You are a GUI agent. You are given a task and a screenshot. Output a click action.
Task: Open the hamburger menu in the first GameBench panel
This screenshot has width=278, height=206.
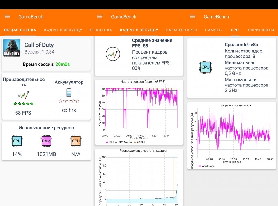pos(7,16)
